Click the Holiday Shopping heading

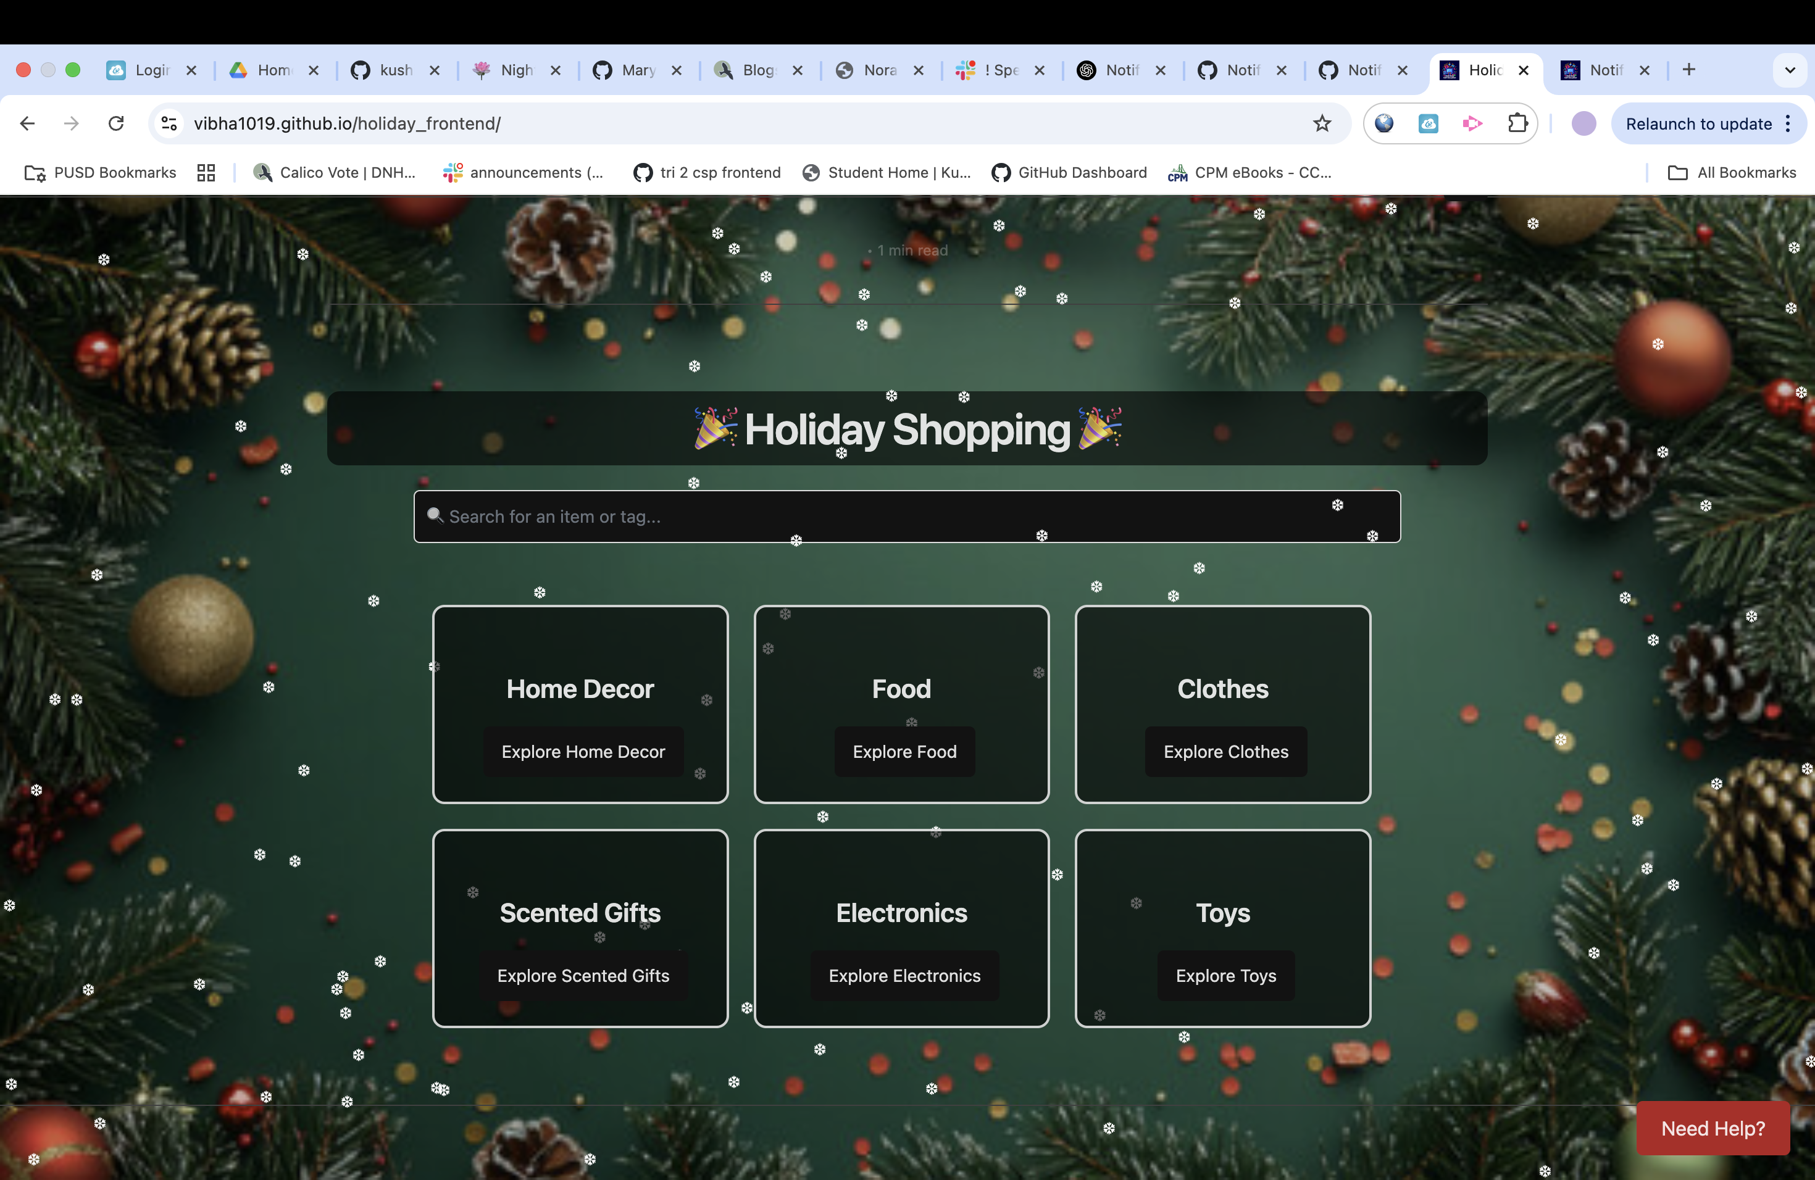[907, 429]
